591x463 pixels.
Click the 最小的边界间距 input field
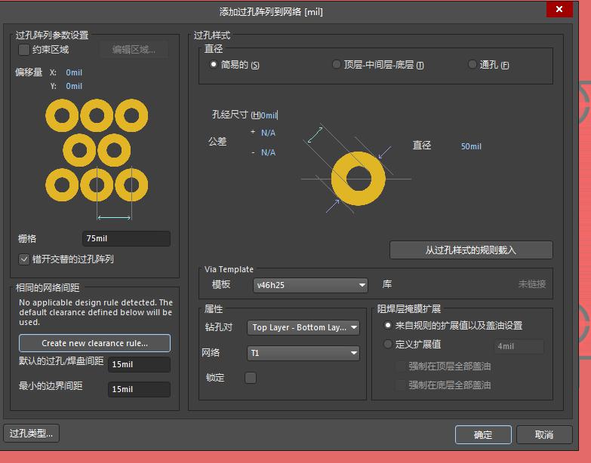point(139,389)
